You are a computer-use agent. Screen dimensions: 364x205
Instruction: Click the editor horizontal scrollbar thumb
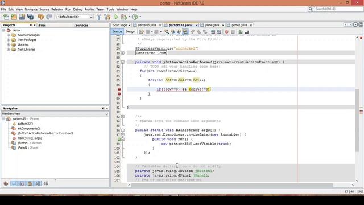point(232,185)
